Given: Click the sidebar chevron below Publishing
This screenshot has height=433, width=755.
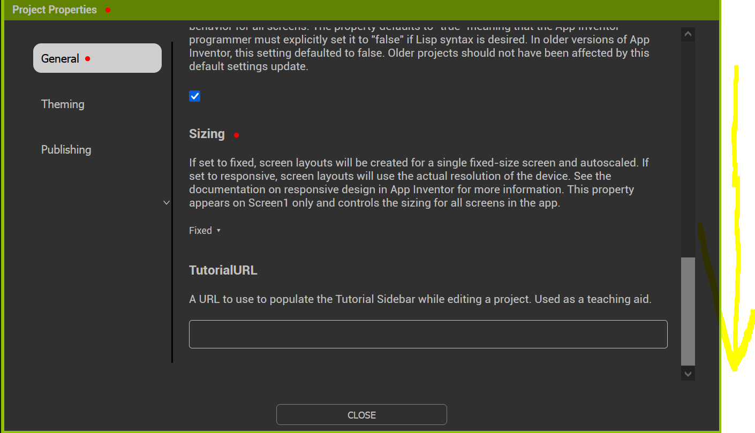Looking at the screenshot, I should pyautogui.click(x=166, y=202).
